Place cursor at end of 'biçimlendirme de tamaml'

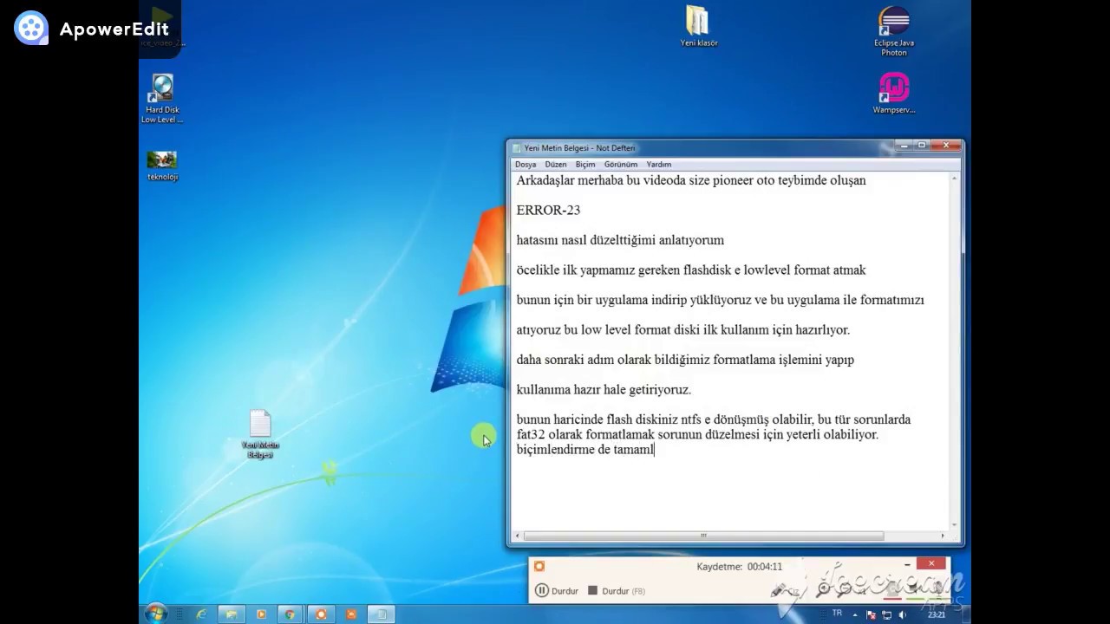[x=654, y=450]
